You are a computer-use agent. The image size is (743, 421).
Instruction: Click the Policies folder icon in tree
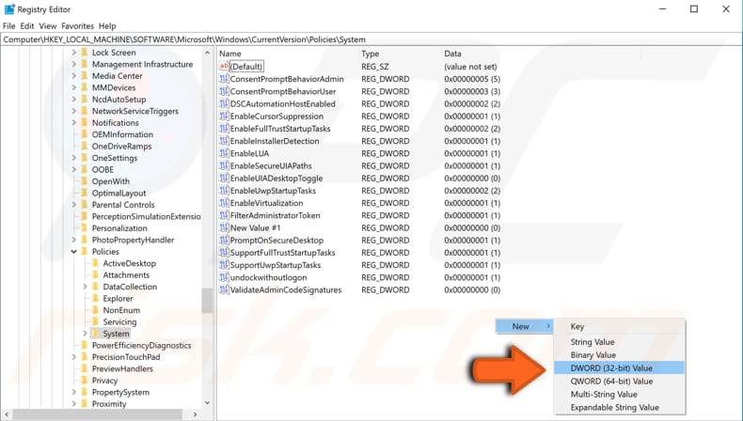point(85,252)
